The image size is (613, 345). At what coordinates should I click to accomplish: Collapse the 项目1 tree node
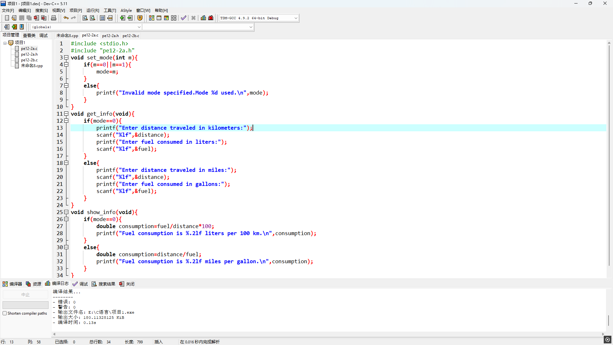pyautogui.click(x=5, y=43)
